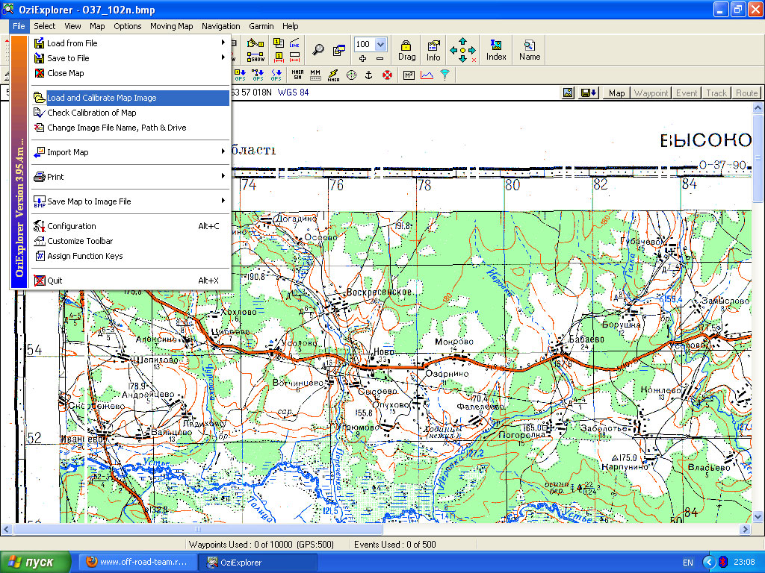
Task: Click the Waypoint mode button
Action: click(x=651, y=93)
